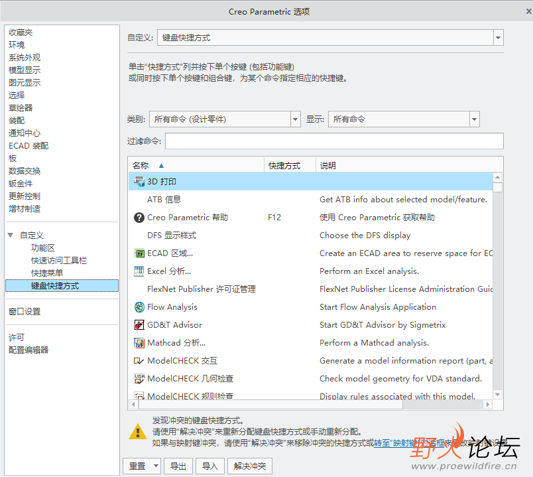Select 图元显示 in the left sidebar

[x=25, y=83]
